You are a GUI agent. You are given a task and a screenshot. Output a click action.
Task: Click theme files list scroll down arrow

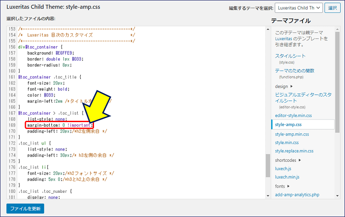[x=338, y=196]
